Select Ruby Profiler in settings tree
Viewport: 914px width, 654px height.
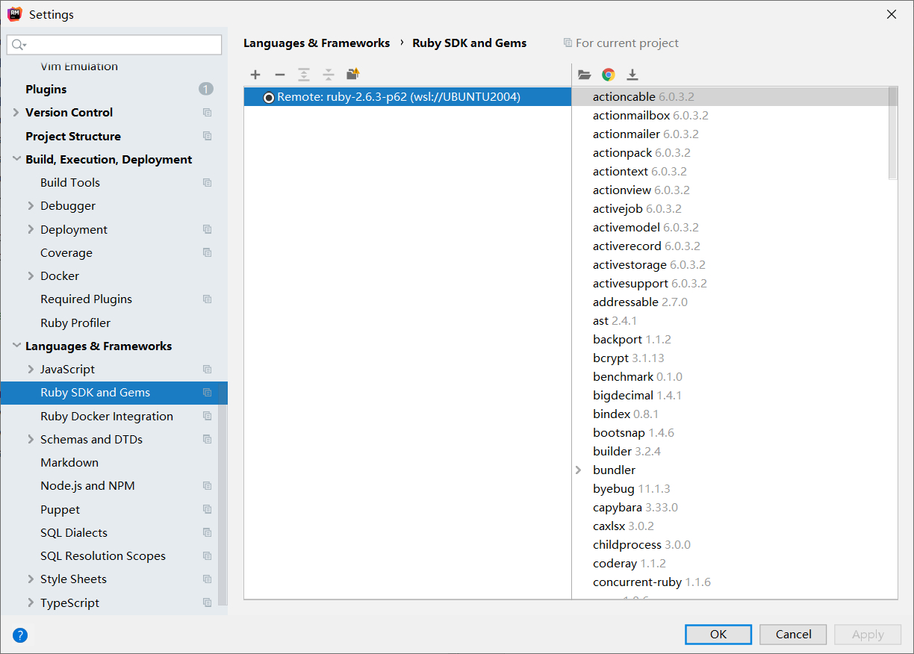click(75, 323)
